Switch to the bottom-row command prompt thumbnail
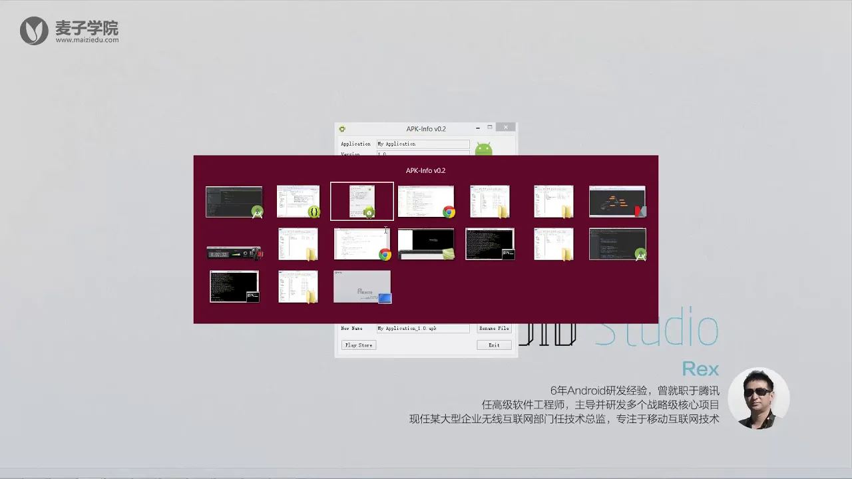The height and width of the screenshot is (479, 852). [x=234, y=286]
